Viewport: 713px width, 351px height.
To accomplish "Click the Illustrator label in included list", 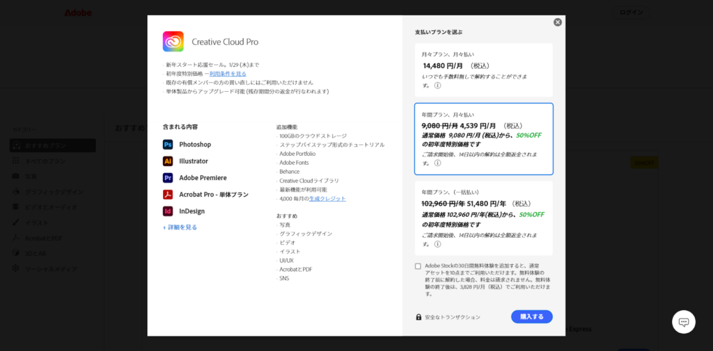I will pos(194,161).
